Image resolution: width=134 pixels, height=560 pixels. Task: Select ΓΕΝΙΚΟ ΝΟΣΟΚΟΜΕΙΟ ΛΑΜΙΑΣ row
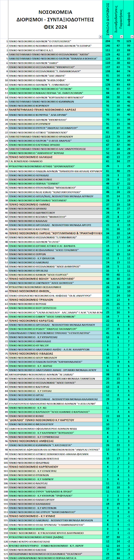67,204
